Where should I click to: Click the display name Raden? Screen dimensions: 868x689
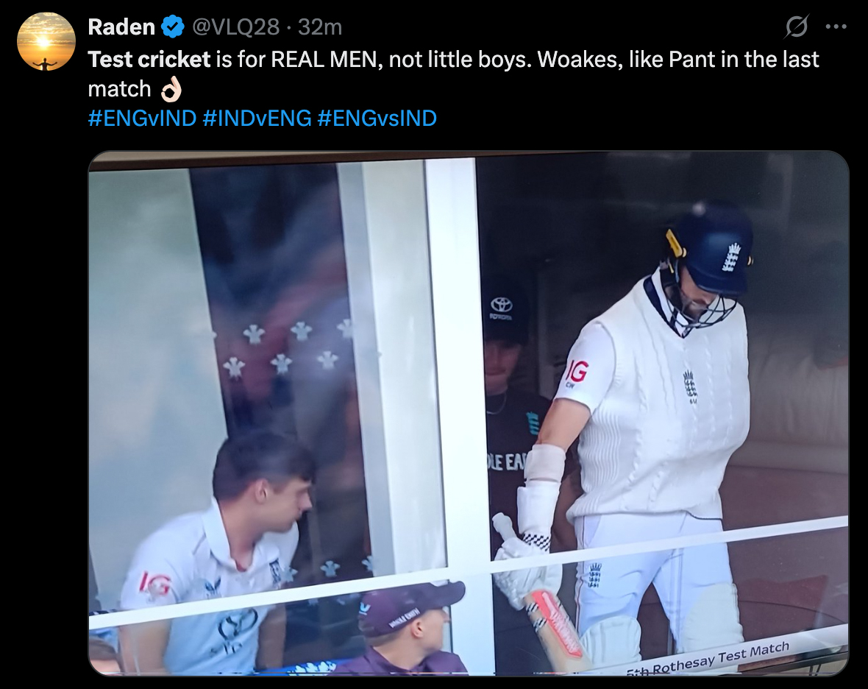(121, 26)
